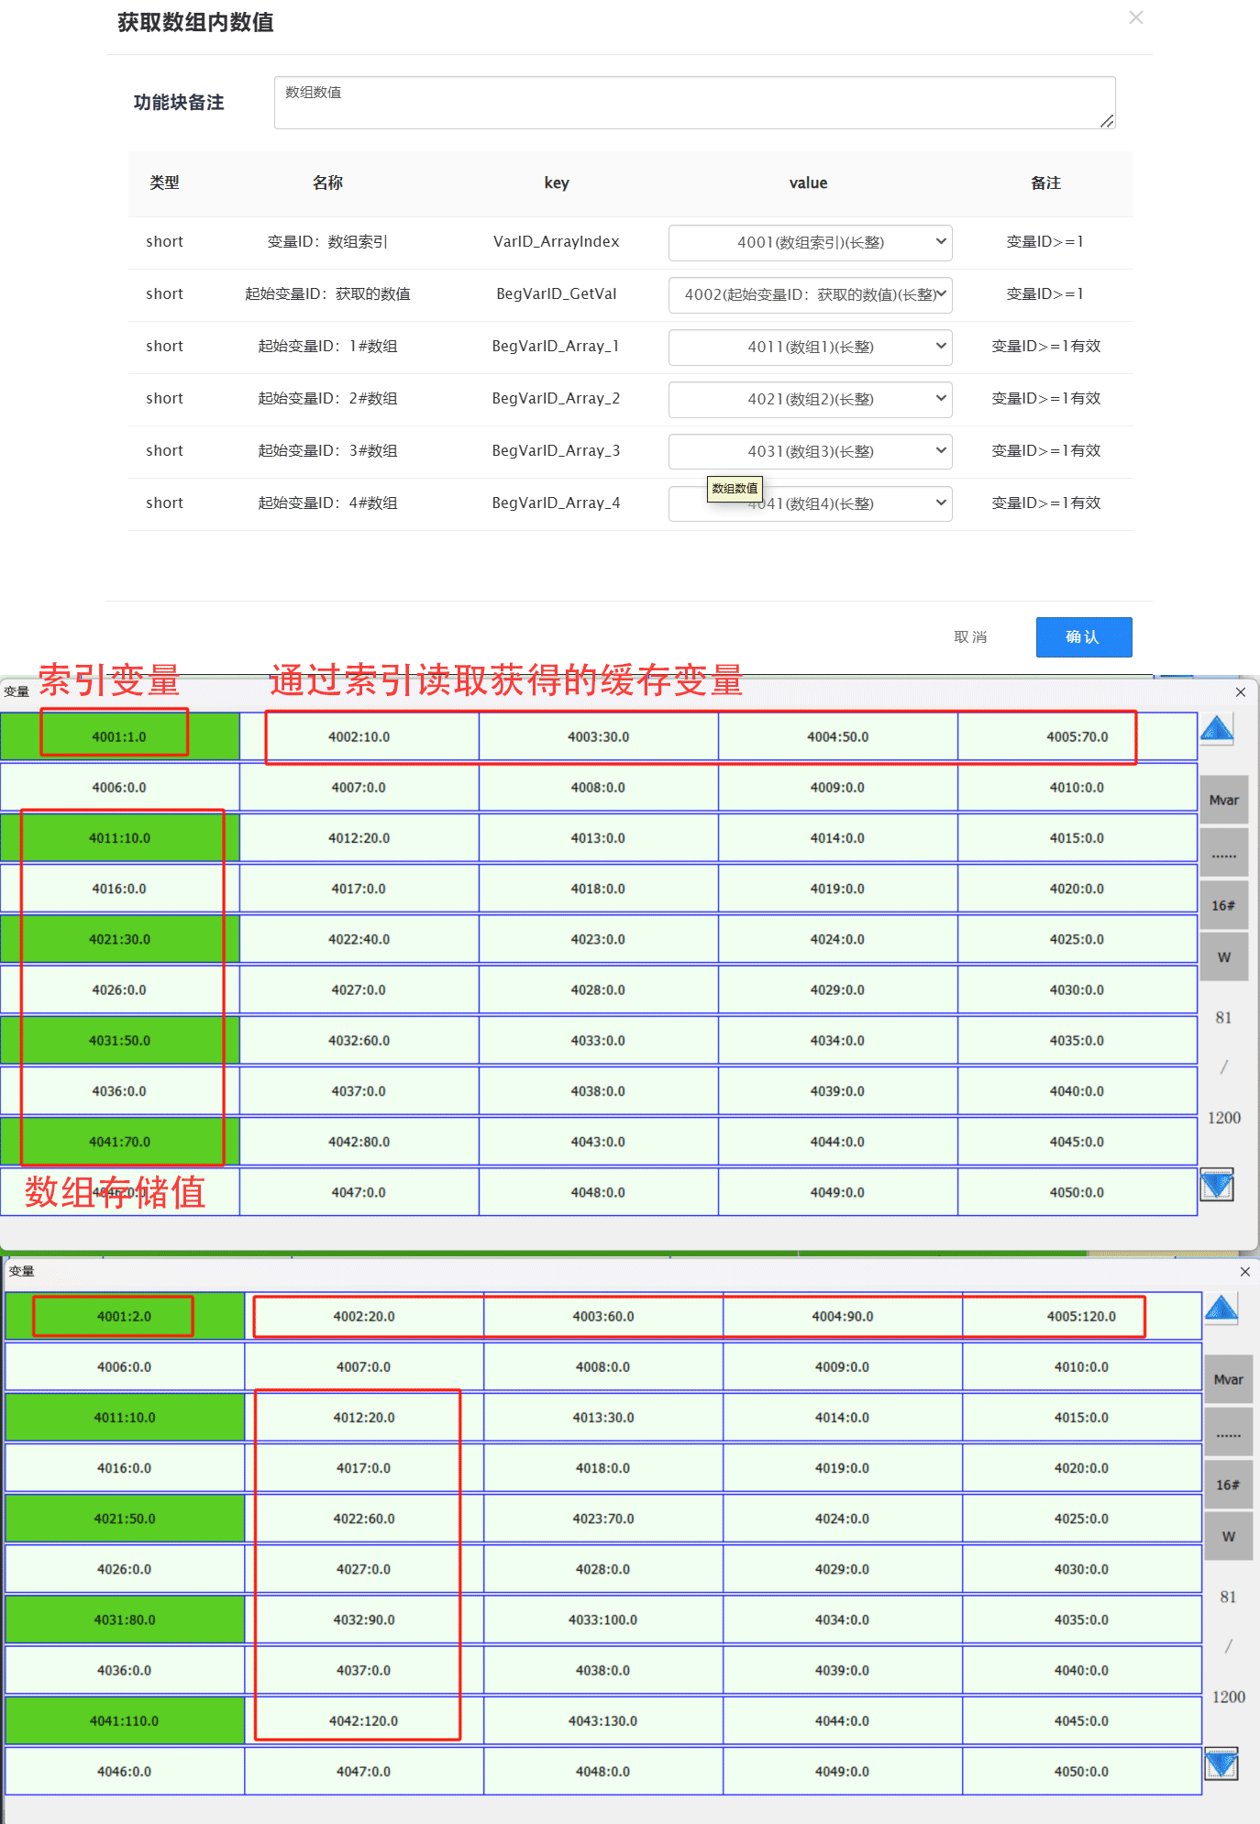
Task: Click the dotted '......' button in lower panel
Action: [x=1228, y=1433]
